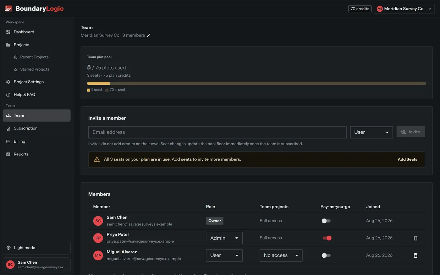440x275 pixels.
Task: Click the Reports chart icon
Action: [8, 154]
